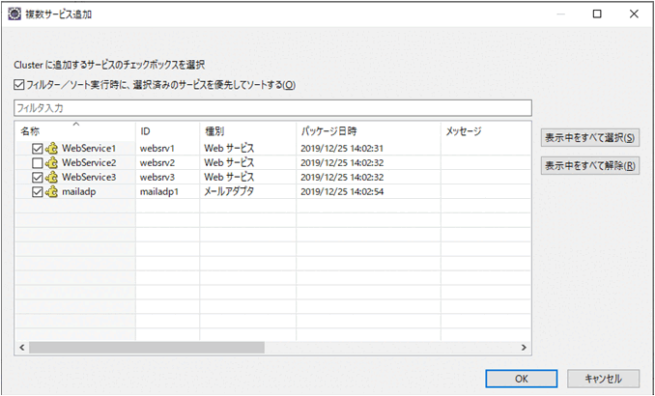This screenshot has width=655, height=396.
Task: Click the scrollbar left arrow
Action: pyautogui.click(x=22, y=348)
